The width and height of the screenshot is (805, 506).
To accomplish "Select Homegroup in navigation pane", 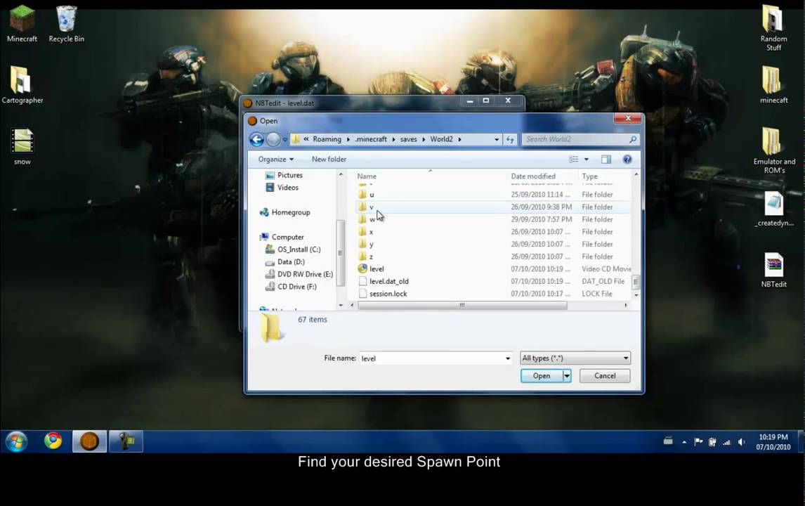I will coord(284,212).
